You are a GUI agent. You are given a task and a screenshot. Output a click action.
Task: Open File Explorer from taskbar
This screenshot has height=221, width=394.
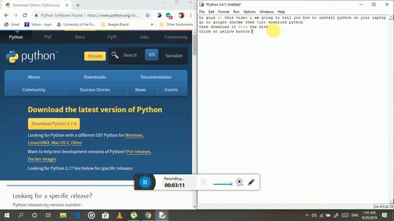tap(63, 215)
